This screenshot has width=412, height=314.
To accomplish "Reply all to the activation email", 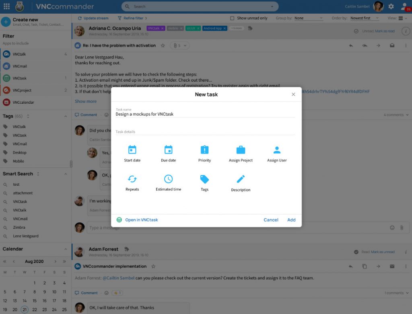I will (365, 45).
